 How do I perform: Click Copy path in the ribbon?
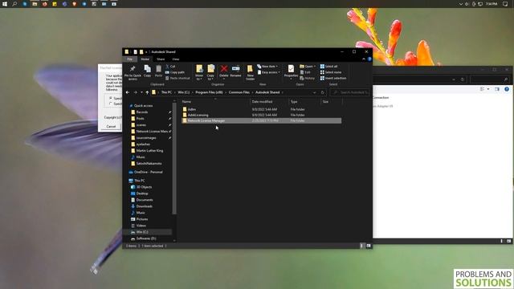[175, 72]
